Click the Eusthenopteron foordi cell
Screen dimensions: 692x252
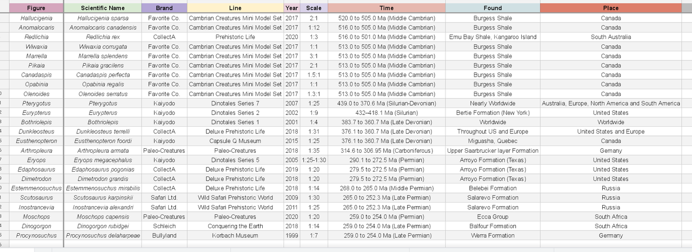click(103, 141)
